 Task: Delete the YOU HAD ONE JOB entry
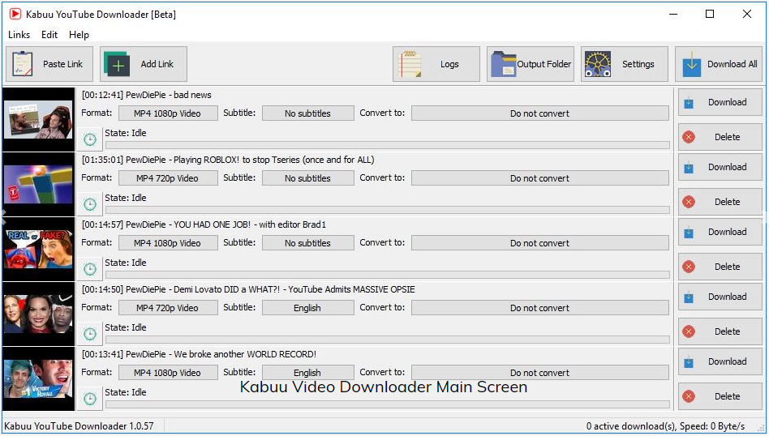click(720, 267)
